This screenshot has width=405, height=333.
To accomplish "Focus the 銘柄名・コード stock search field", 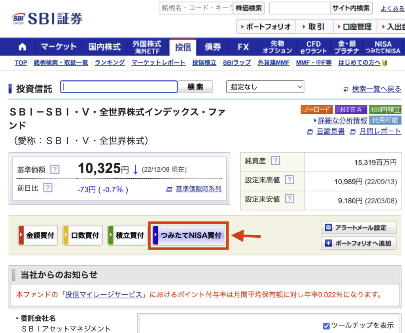I will point(197,8).
